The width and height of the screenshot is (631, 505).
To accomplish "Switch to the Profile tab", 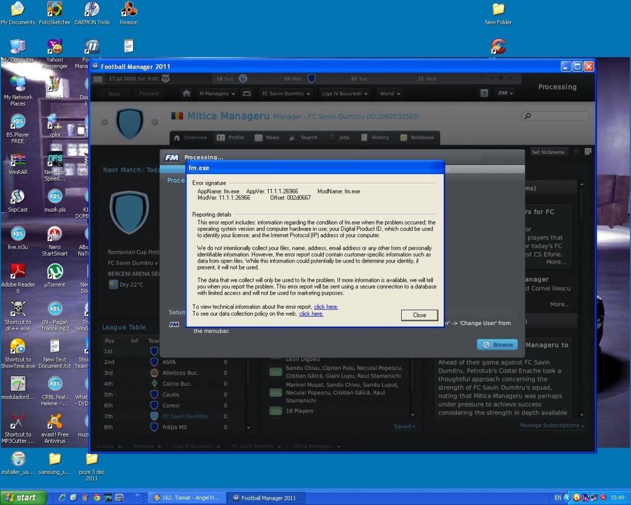I will coord(230,137).
